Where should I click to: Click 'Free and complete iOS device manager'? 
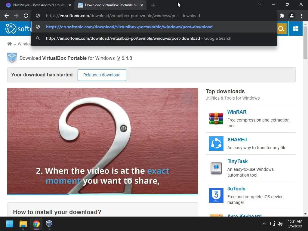click(x=255, y=200)
